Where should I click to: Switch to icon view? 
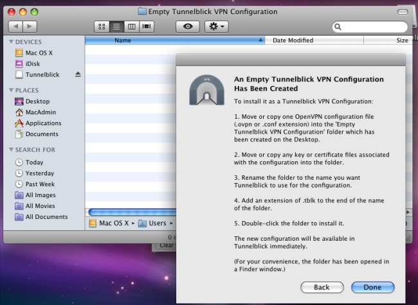pos(102,26)
